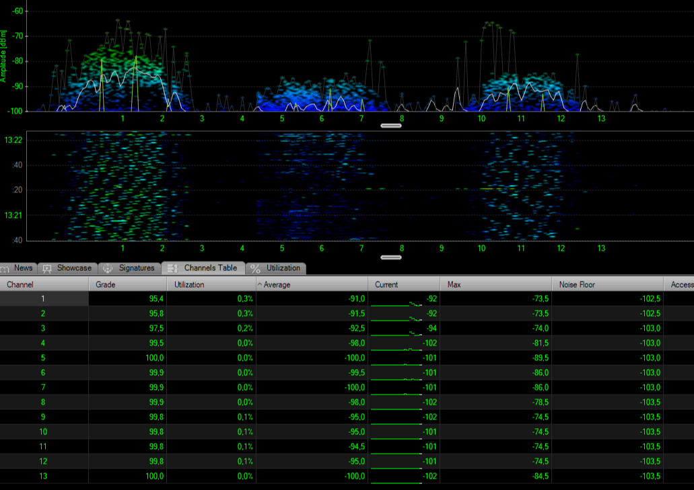Screen dimensions: 694x490
Task: Select channel 2 in the Channel column
Action: (x=44, y=314)
